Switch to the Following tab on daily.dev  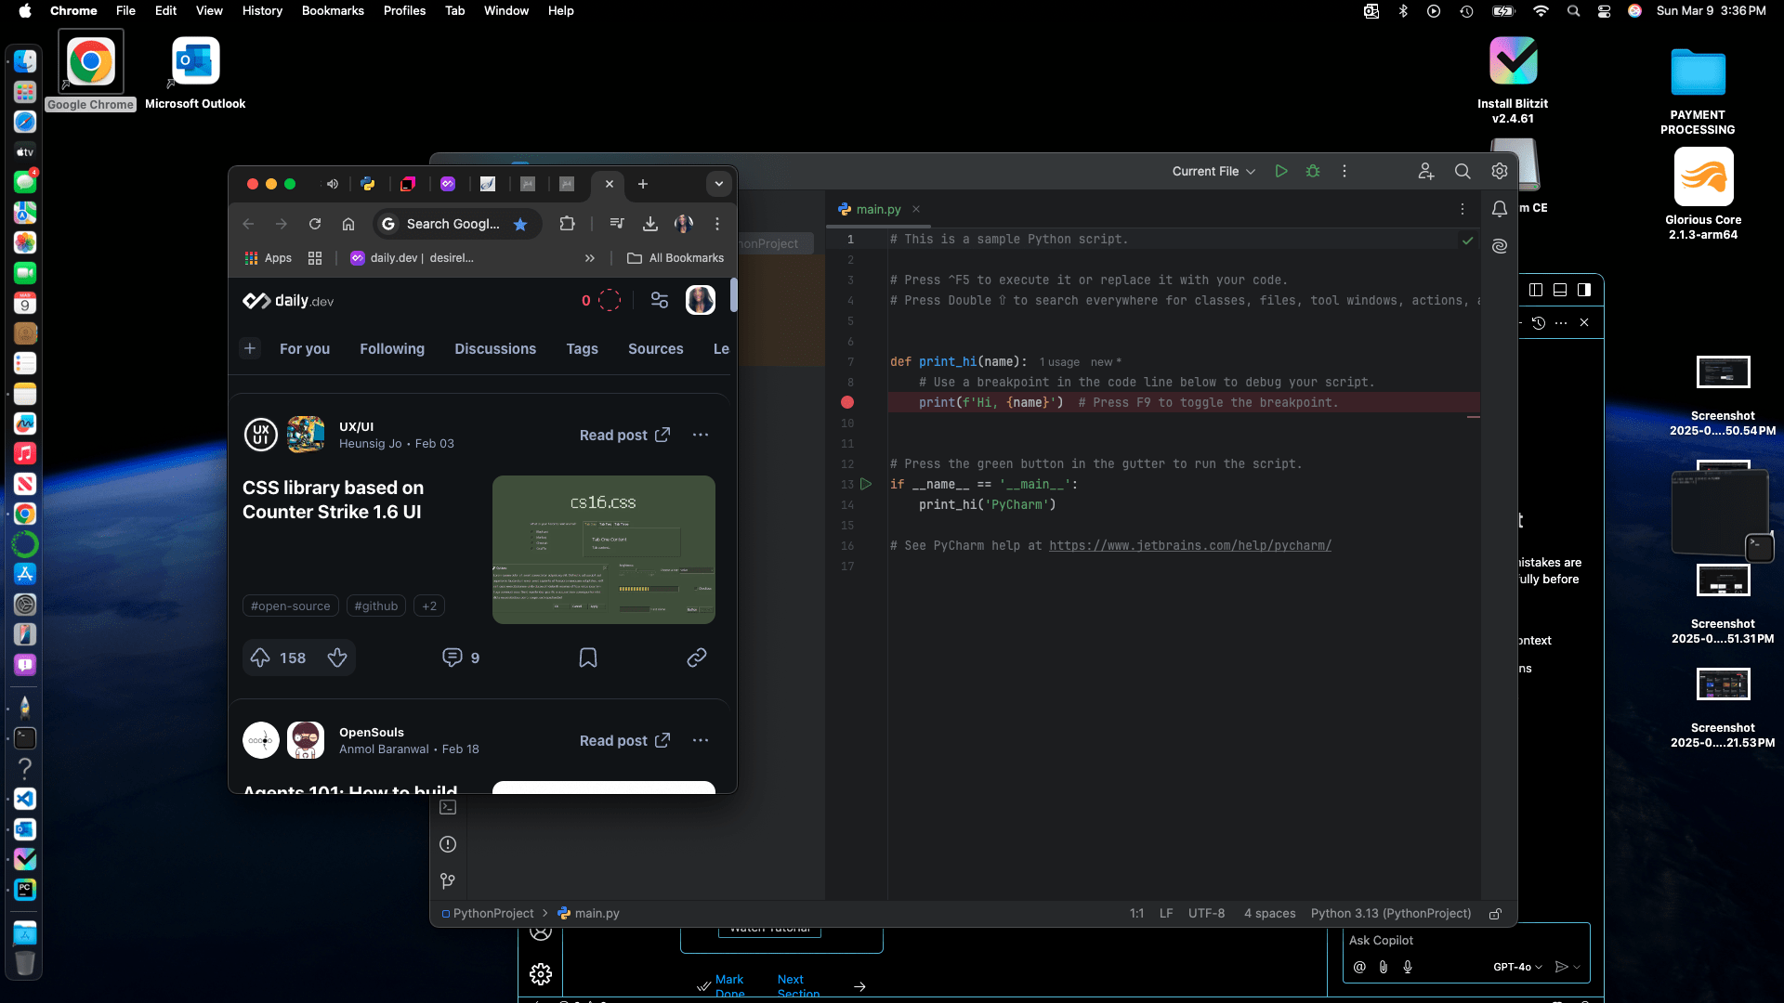[x=392, y=349]
